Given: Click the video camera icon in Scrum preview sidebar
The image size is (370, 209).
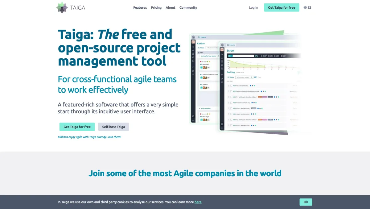Looking at the screenshot, I should pyautogui.click(x=222, y=79).
